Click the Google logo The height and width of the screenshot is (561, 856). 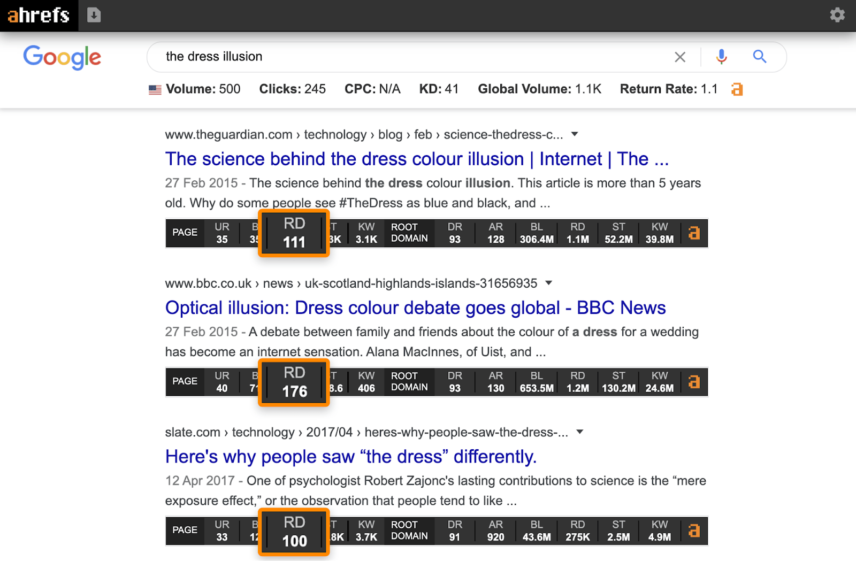62,57
